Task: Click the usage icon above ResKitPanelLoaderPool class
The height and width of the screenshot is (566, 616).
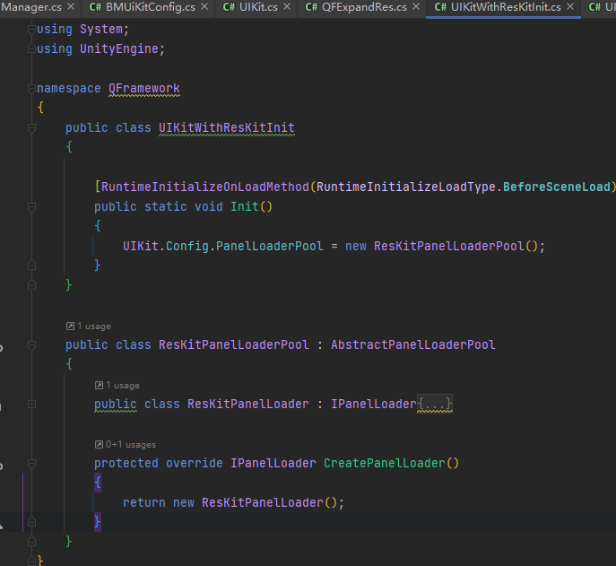Action: [70, 327]
